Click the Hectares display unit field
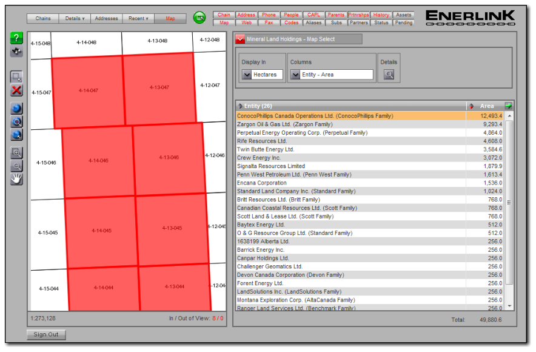 tap(267, 75)
